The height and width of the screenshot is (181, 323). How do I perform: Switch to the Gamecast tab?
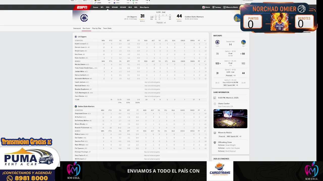(x=77, y=28)
